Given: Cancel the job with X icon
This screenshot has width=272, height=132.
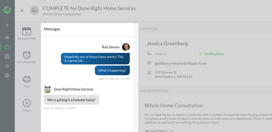Looking at the screenshot, I should (27, 104).
